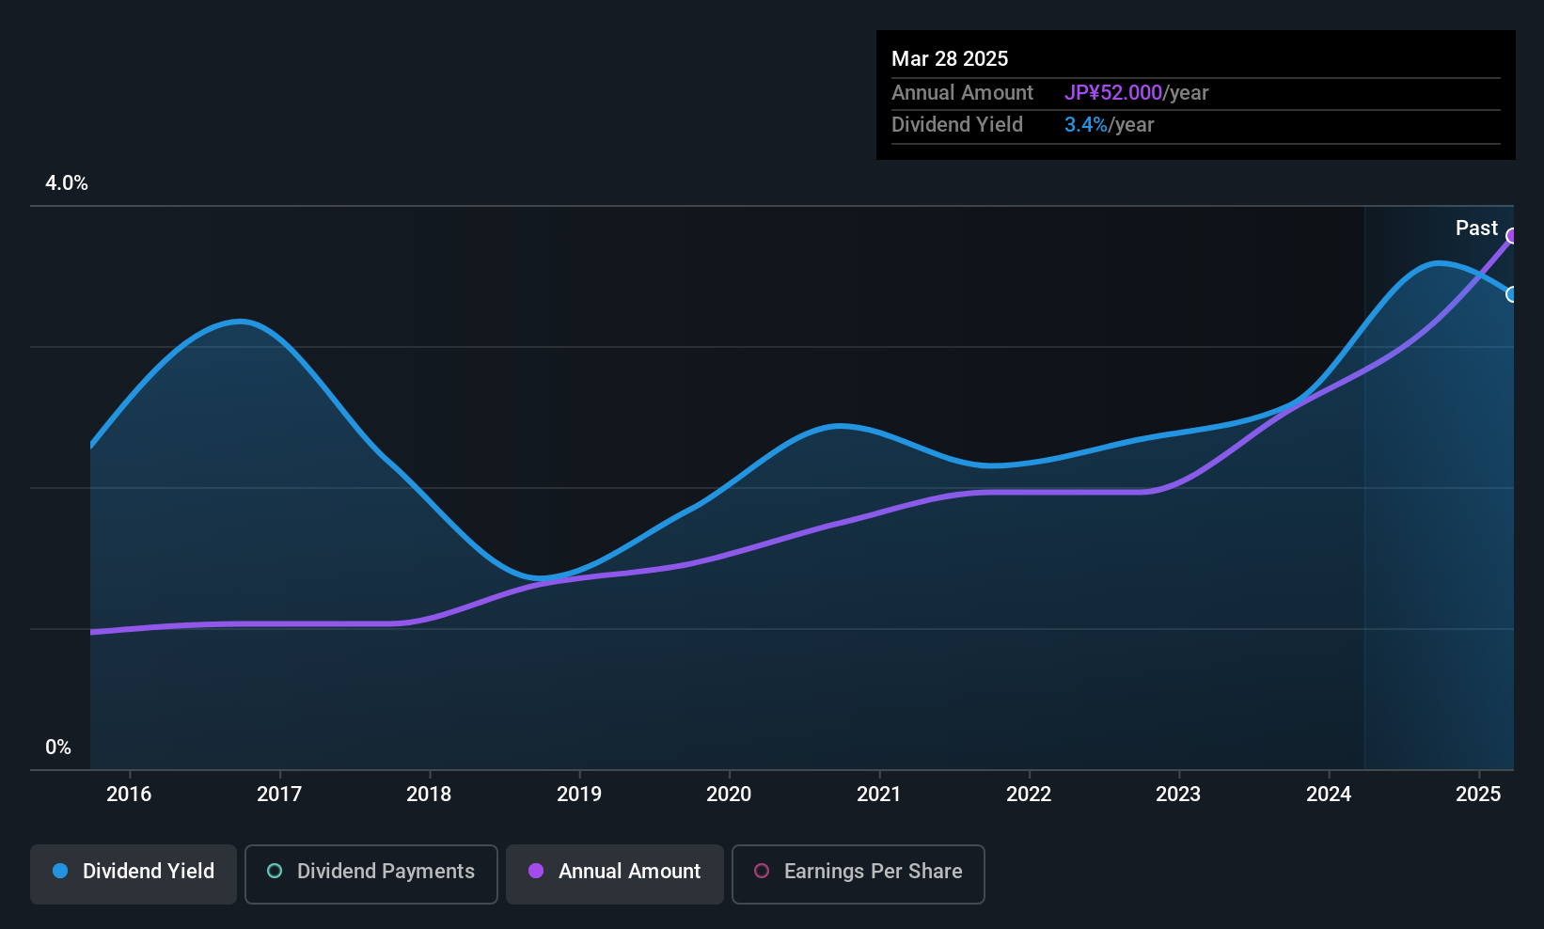Click the 2023 x-axis label

pyautogui.click(x=1178, y=794)
